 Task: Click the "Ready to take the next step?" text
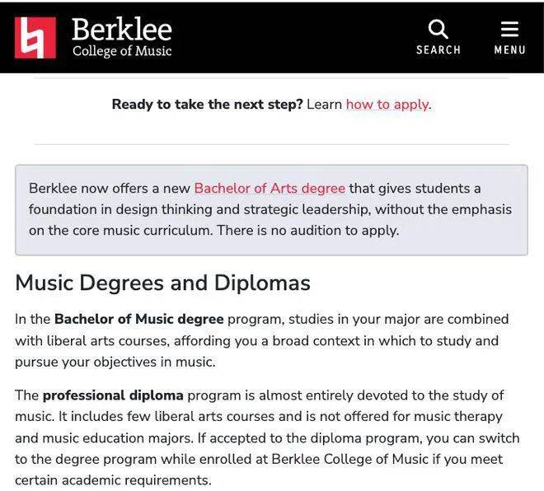tap(208, 105)
